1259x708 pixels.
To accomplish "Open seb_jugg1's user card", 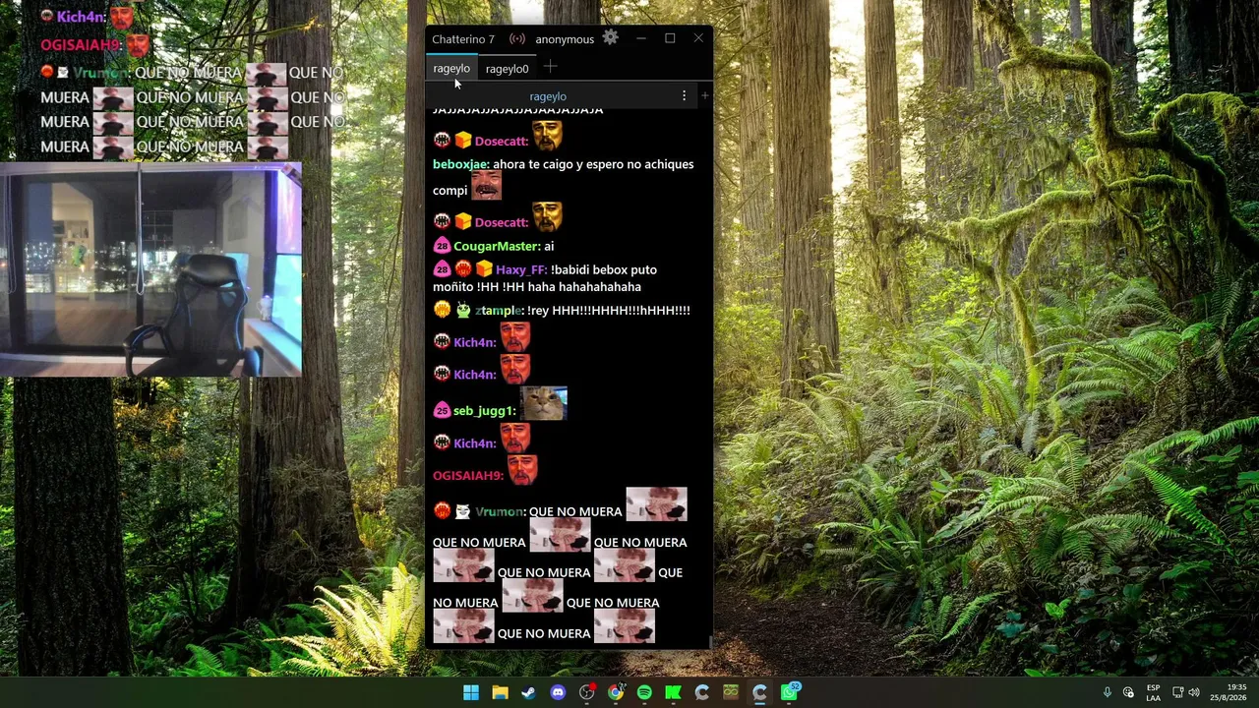I will tap(485, 411).
